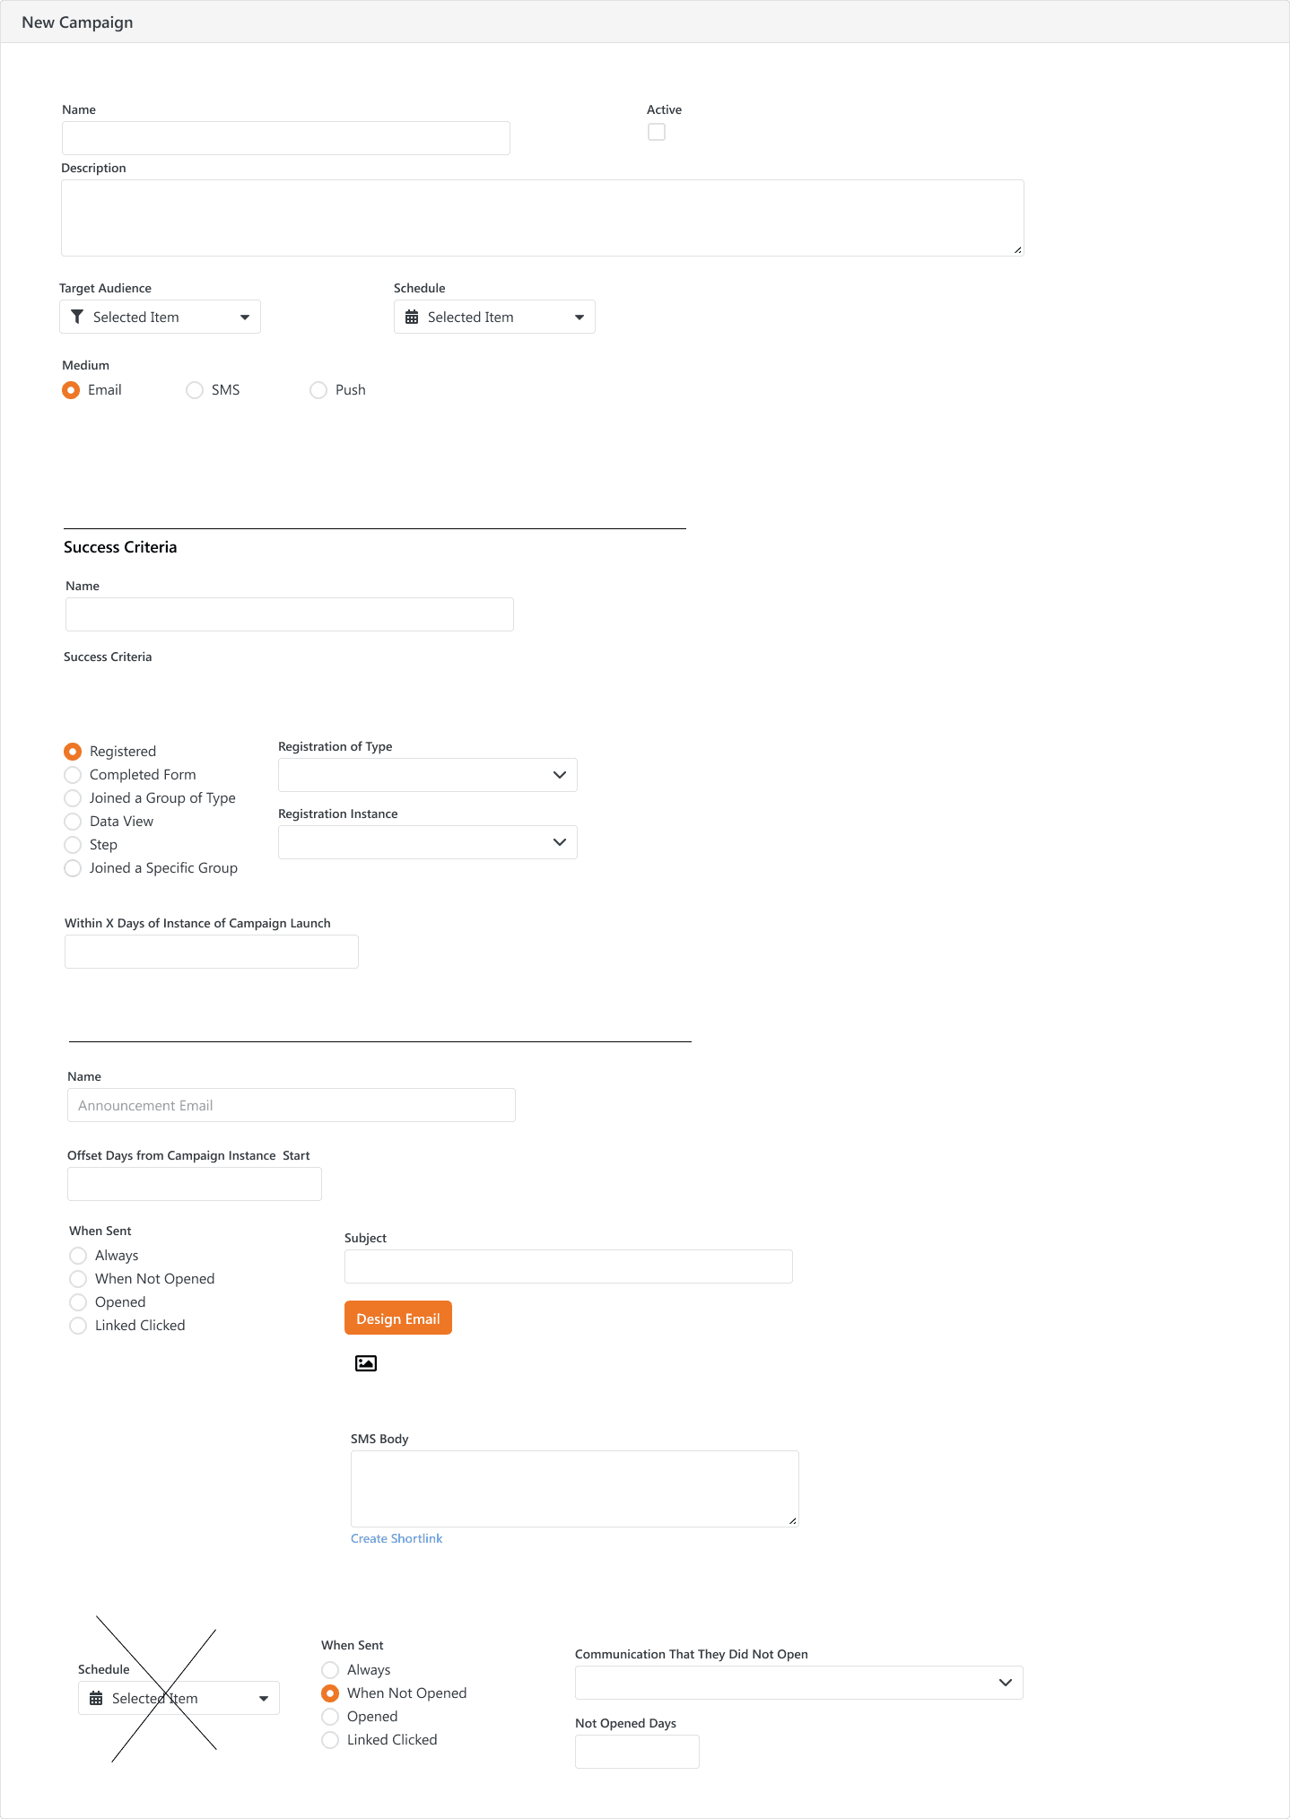Click calendar icon in the crossed-out Schedule picker
1290x1819 pixels.
click(96, 1698)
